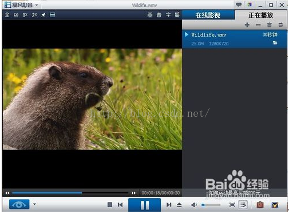Open playback settings with the 播 button
289x214 pixels.
177,15
